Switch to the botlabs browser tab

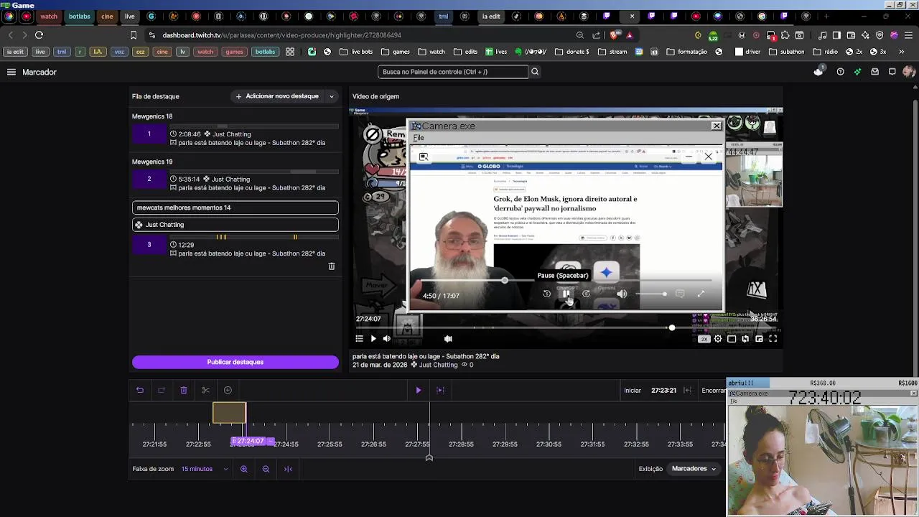[x=80, y=17]
